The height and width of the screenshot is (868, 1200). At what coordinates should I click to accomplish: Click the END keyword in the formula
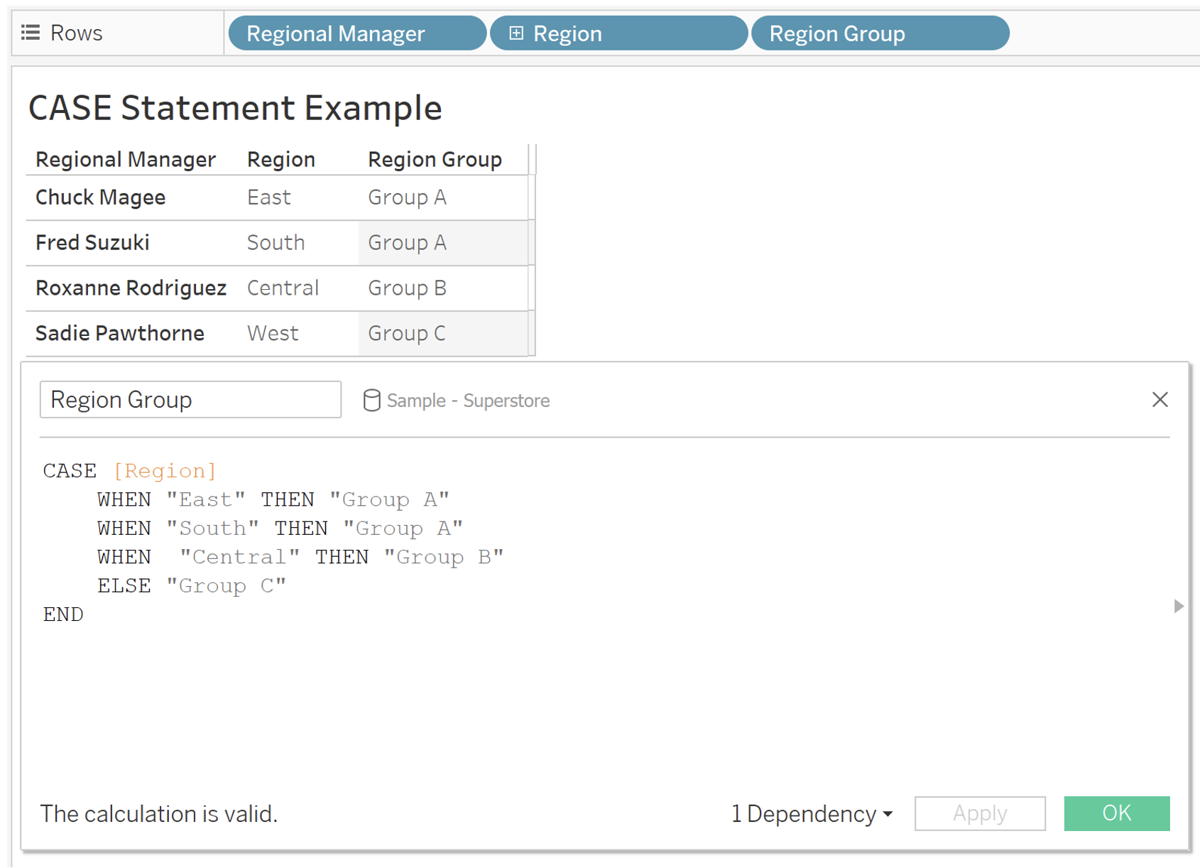(62, 614)
